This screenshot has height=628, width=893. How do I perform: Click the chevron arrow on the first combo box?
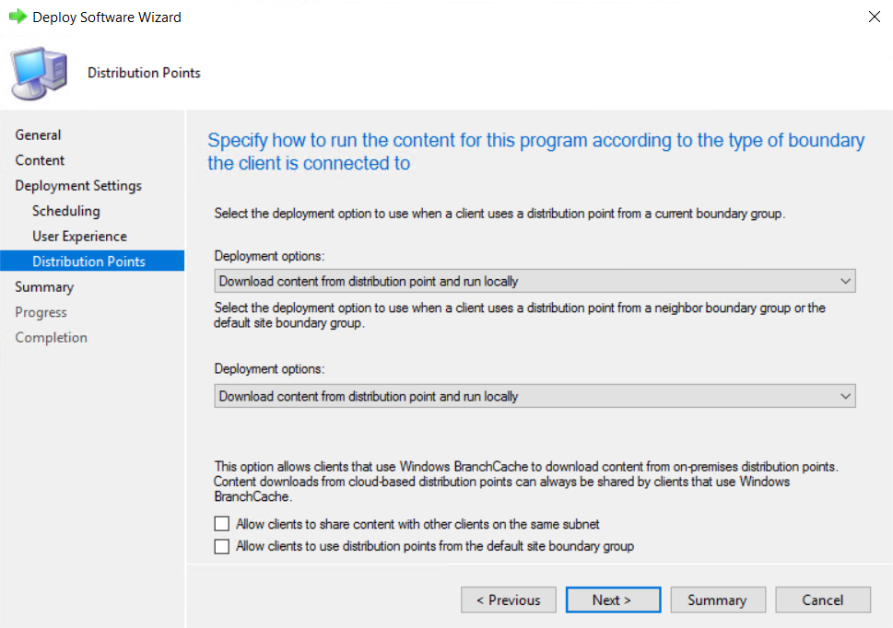coord(845,281)
